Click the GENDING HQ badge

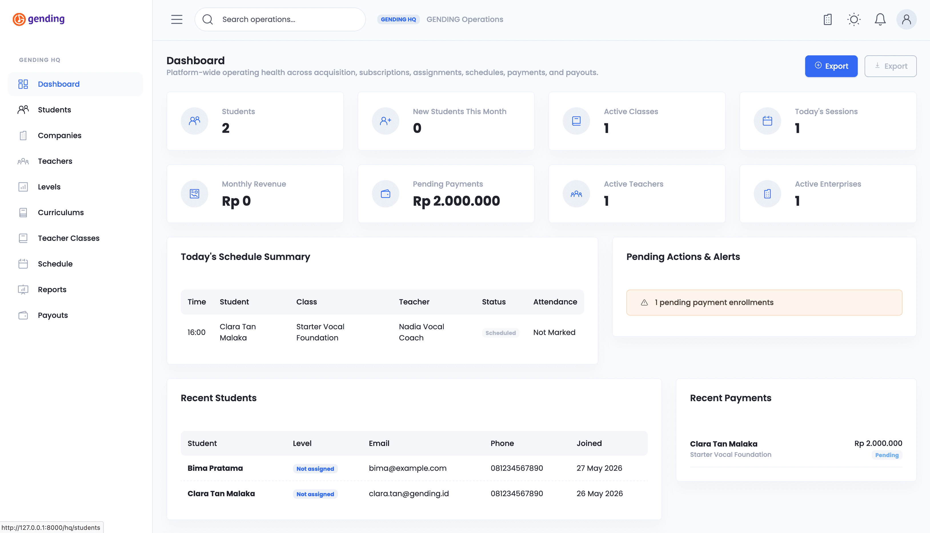(398, 19)
